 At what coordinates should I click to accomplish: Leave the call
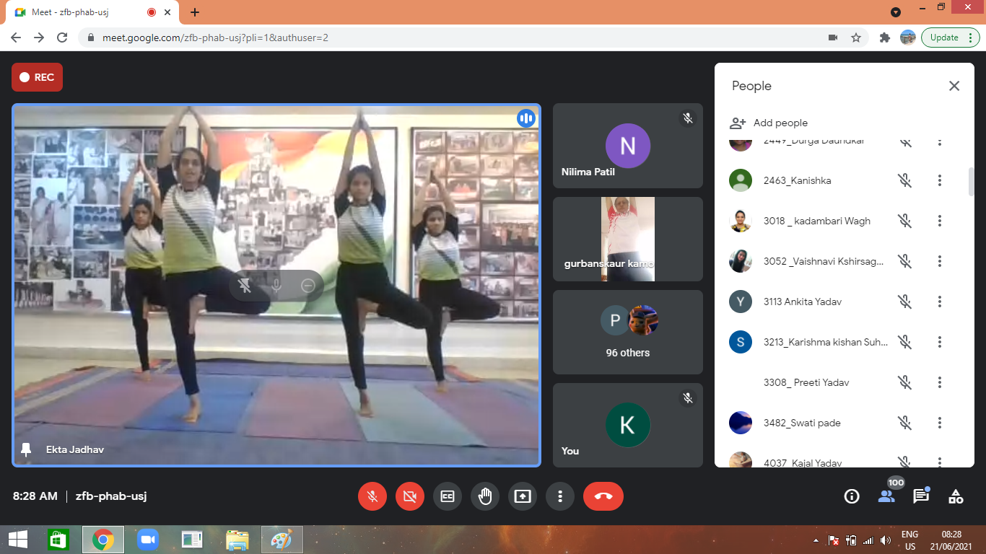(603, 496)
